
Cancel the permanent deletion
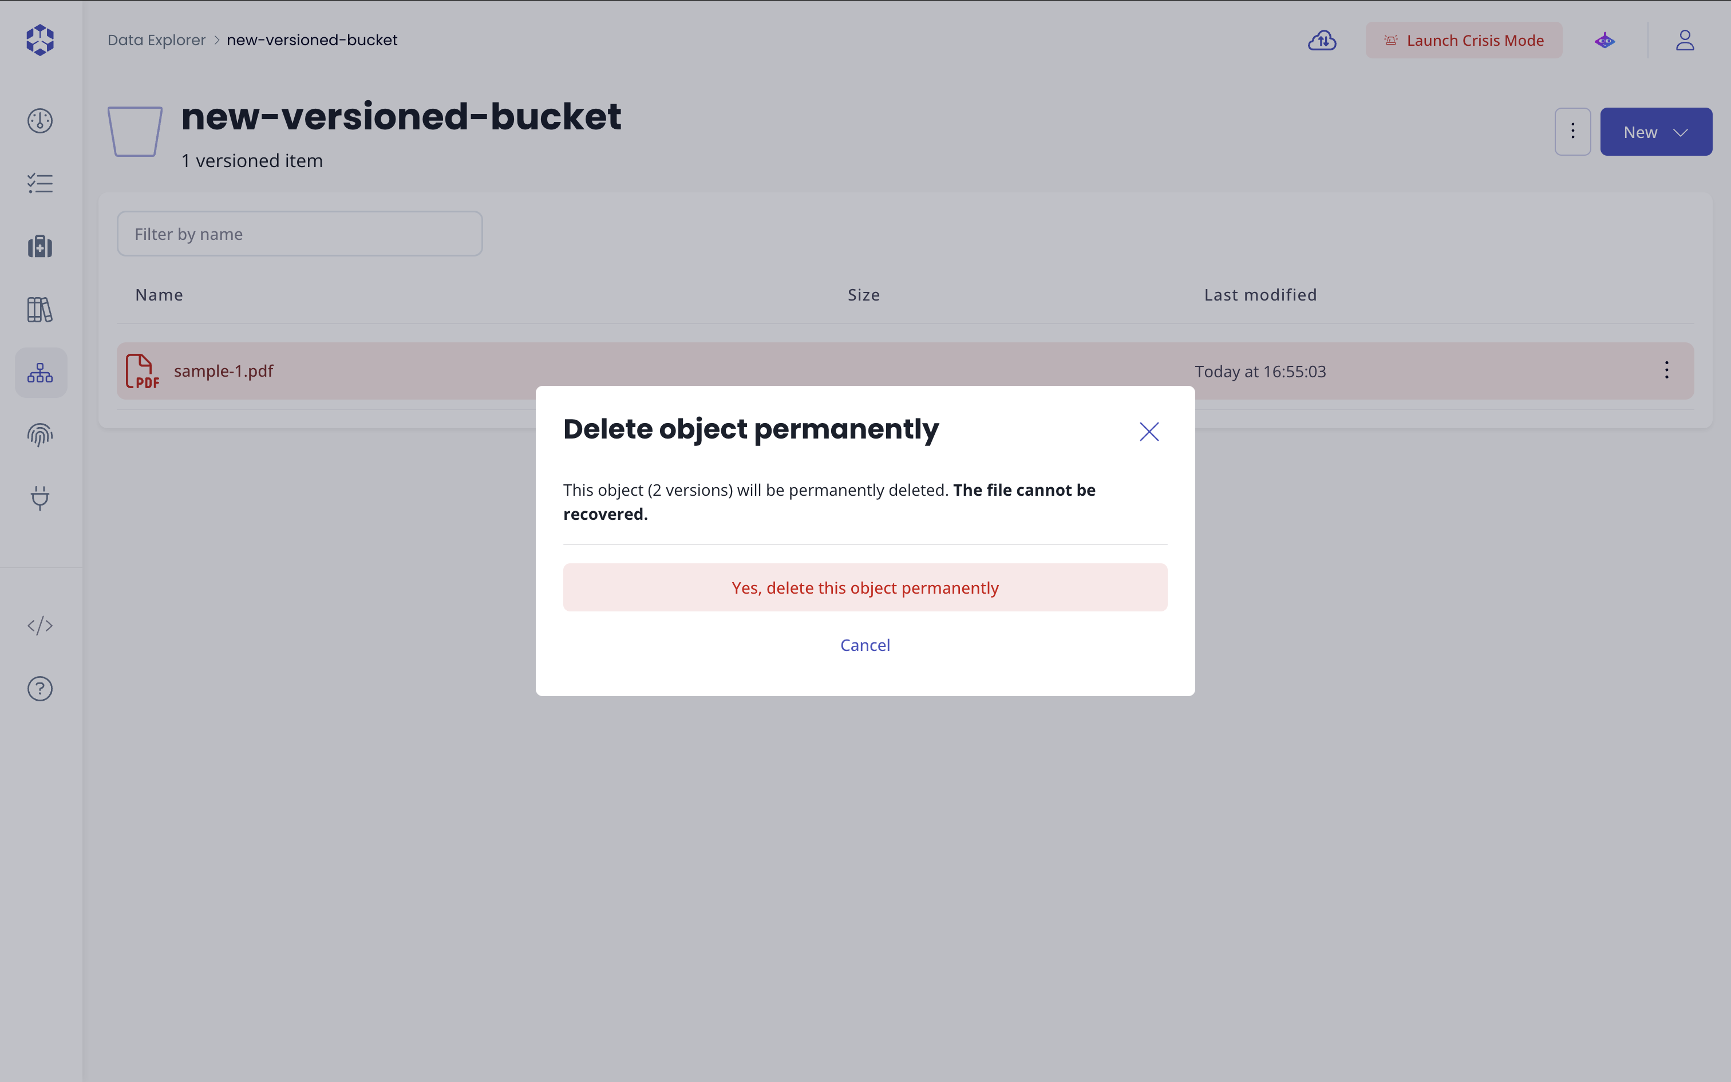pos(865,645)
